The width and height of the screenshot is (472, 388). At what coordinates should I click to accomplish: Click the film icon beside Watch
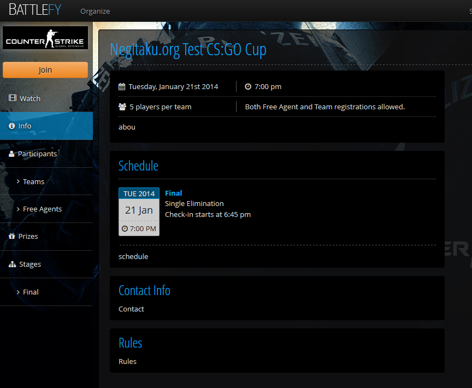point(13,98)
